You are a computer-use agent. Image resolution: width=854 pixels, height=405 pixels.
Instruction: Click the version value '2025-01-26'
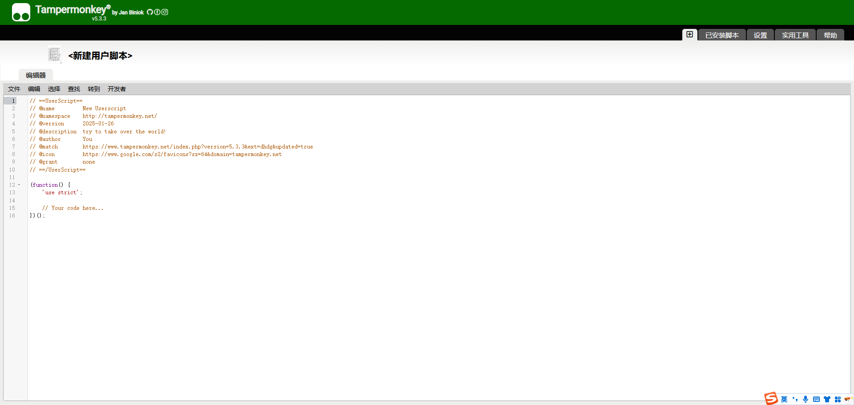98,124
